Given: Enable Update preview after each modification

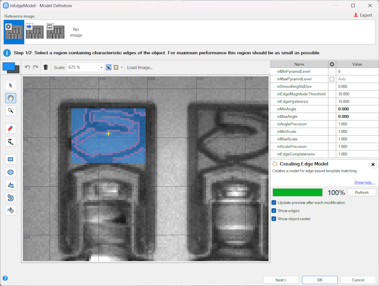Looking at the screenshot, I should [274, 203].
